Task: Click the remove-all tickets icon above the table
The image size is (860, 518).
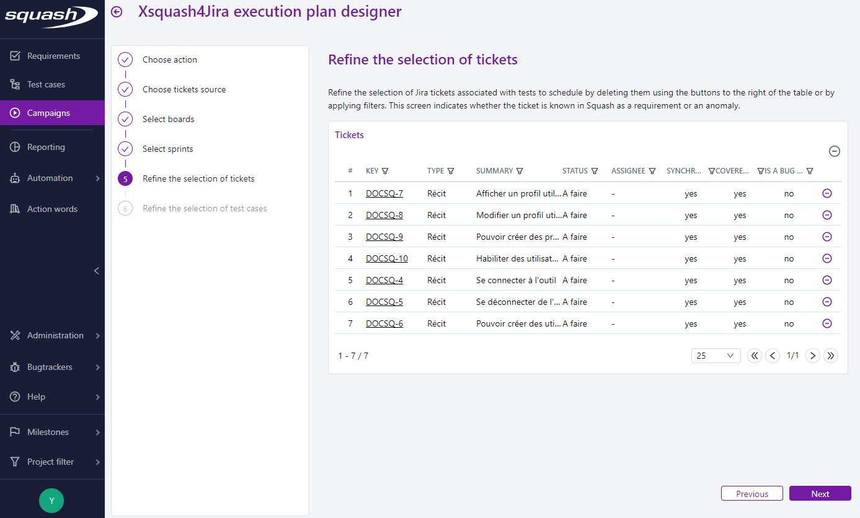Action: click(x=834, y=151)
